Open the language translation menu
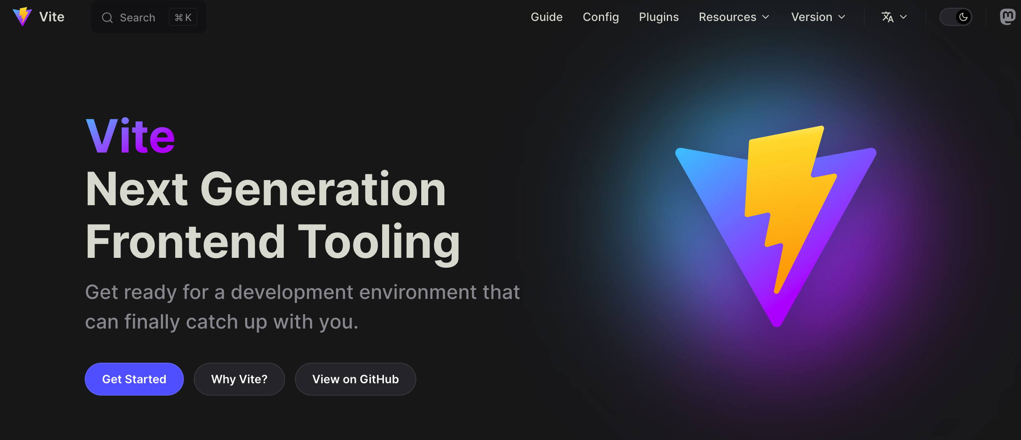This screenshot has height=440, width=1021. click(894, 17)
